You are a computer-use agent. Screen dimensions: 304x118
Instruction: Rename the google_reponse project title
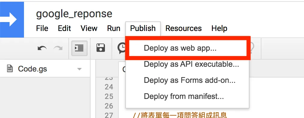coord(74,14)
